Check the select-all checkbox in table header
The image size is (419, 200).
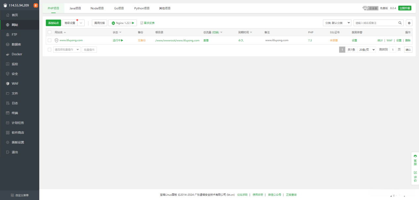[x=50, y=32]
